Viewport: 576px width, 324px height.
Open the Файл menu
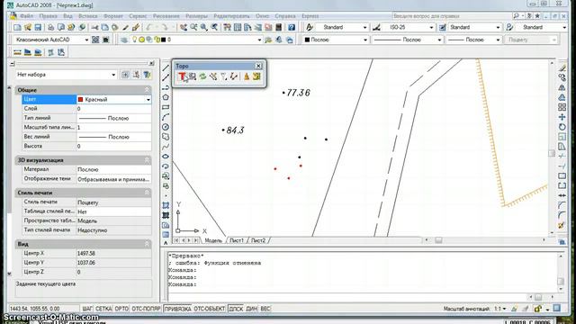[26, 16]
